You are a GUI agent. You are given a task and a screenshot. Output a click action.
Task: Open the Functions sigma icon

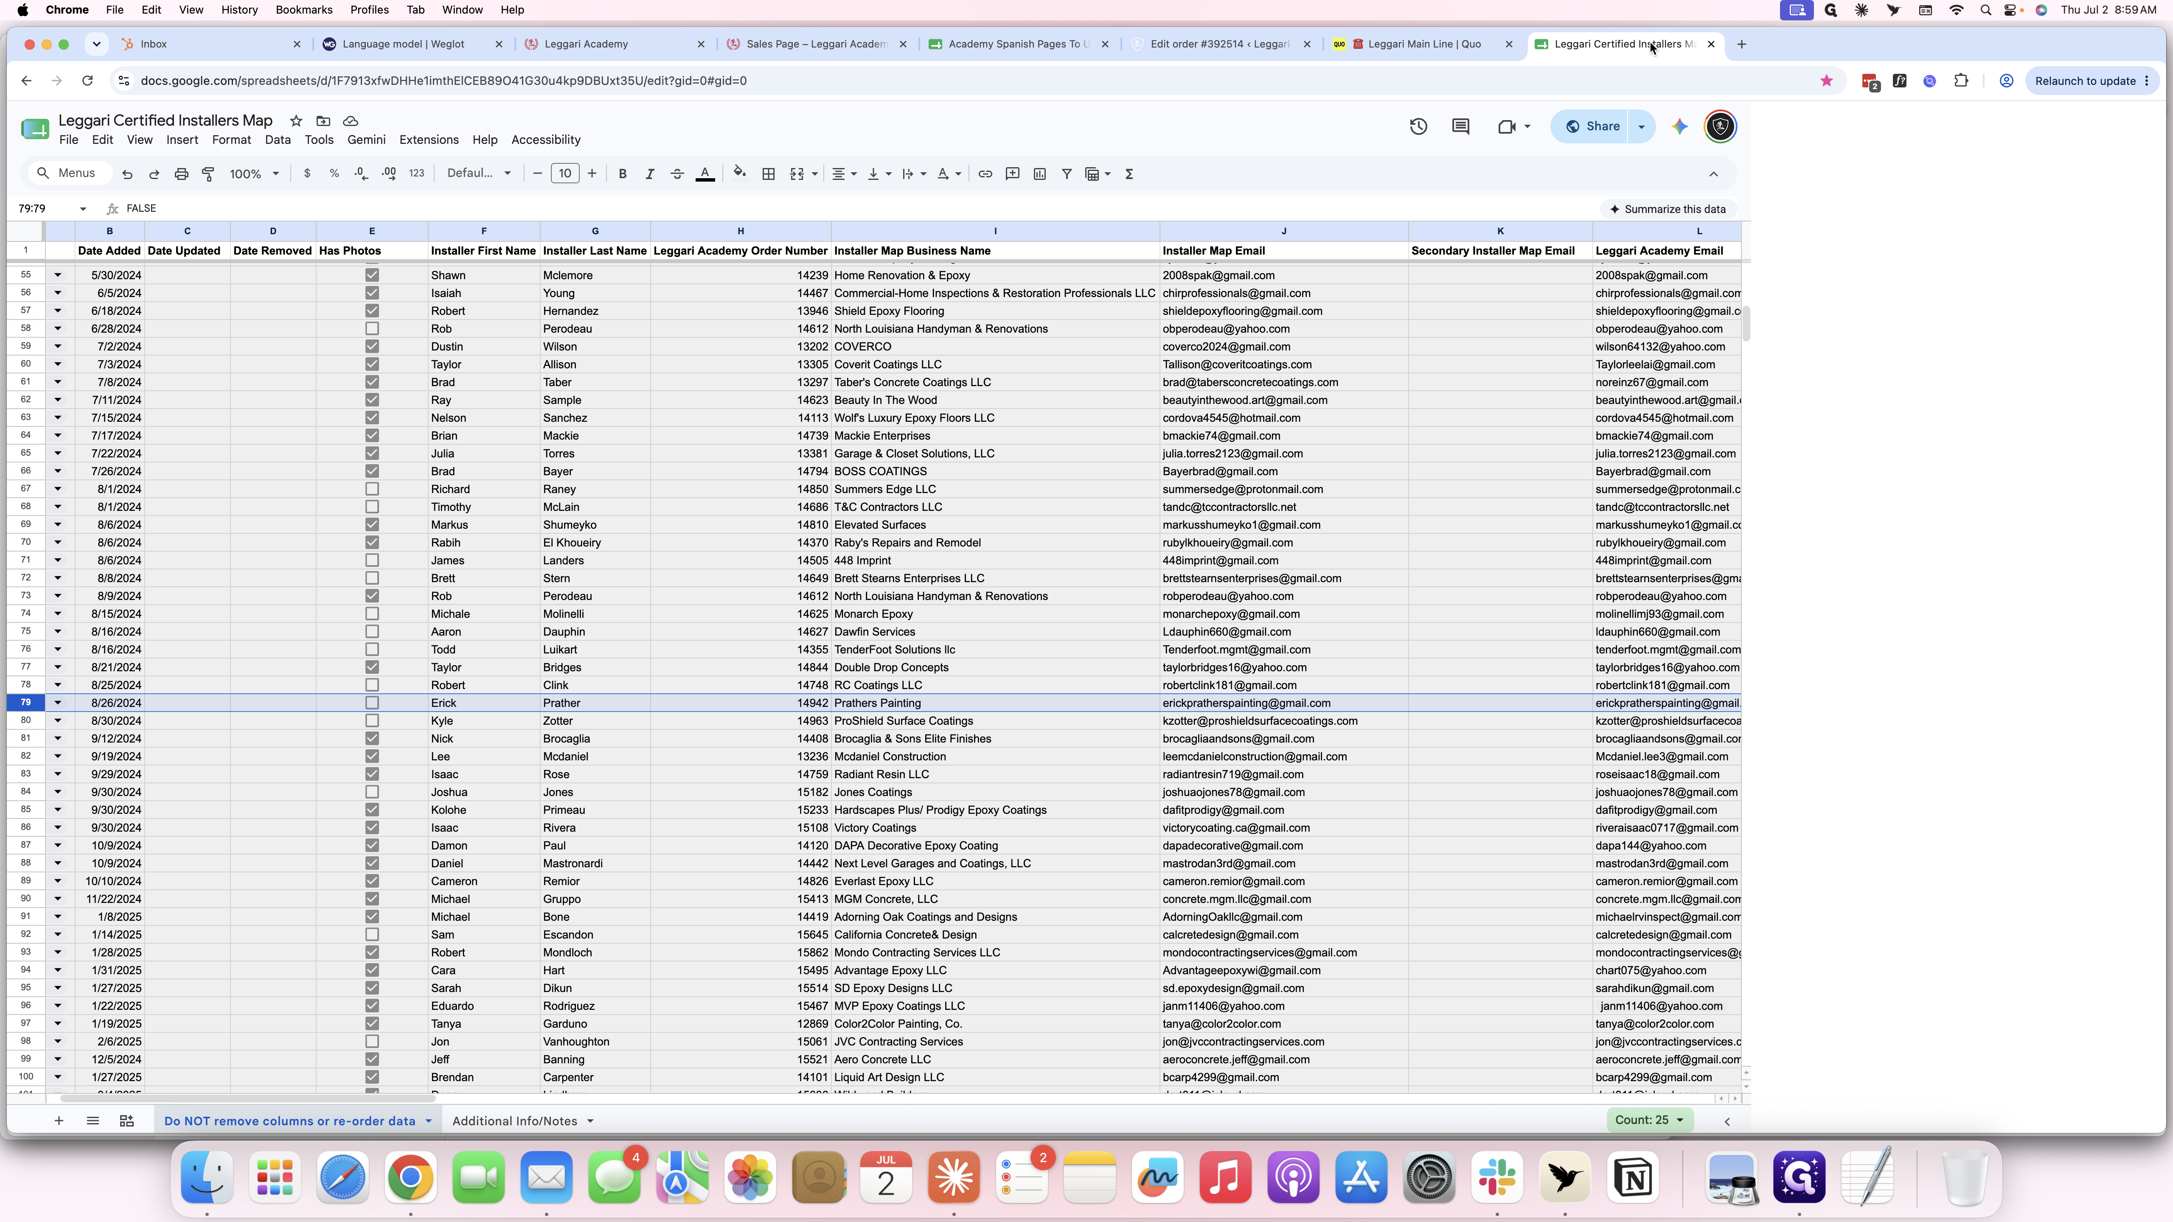coord(1129,174)
